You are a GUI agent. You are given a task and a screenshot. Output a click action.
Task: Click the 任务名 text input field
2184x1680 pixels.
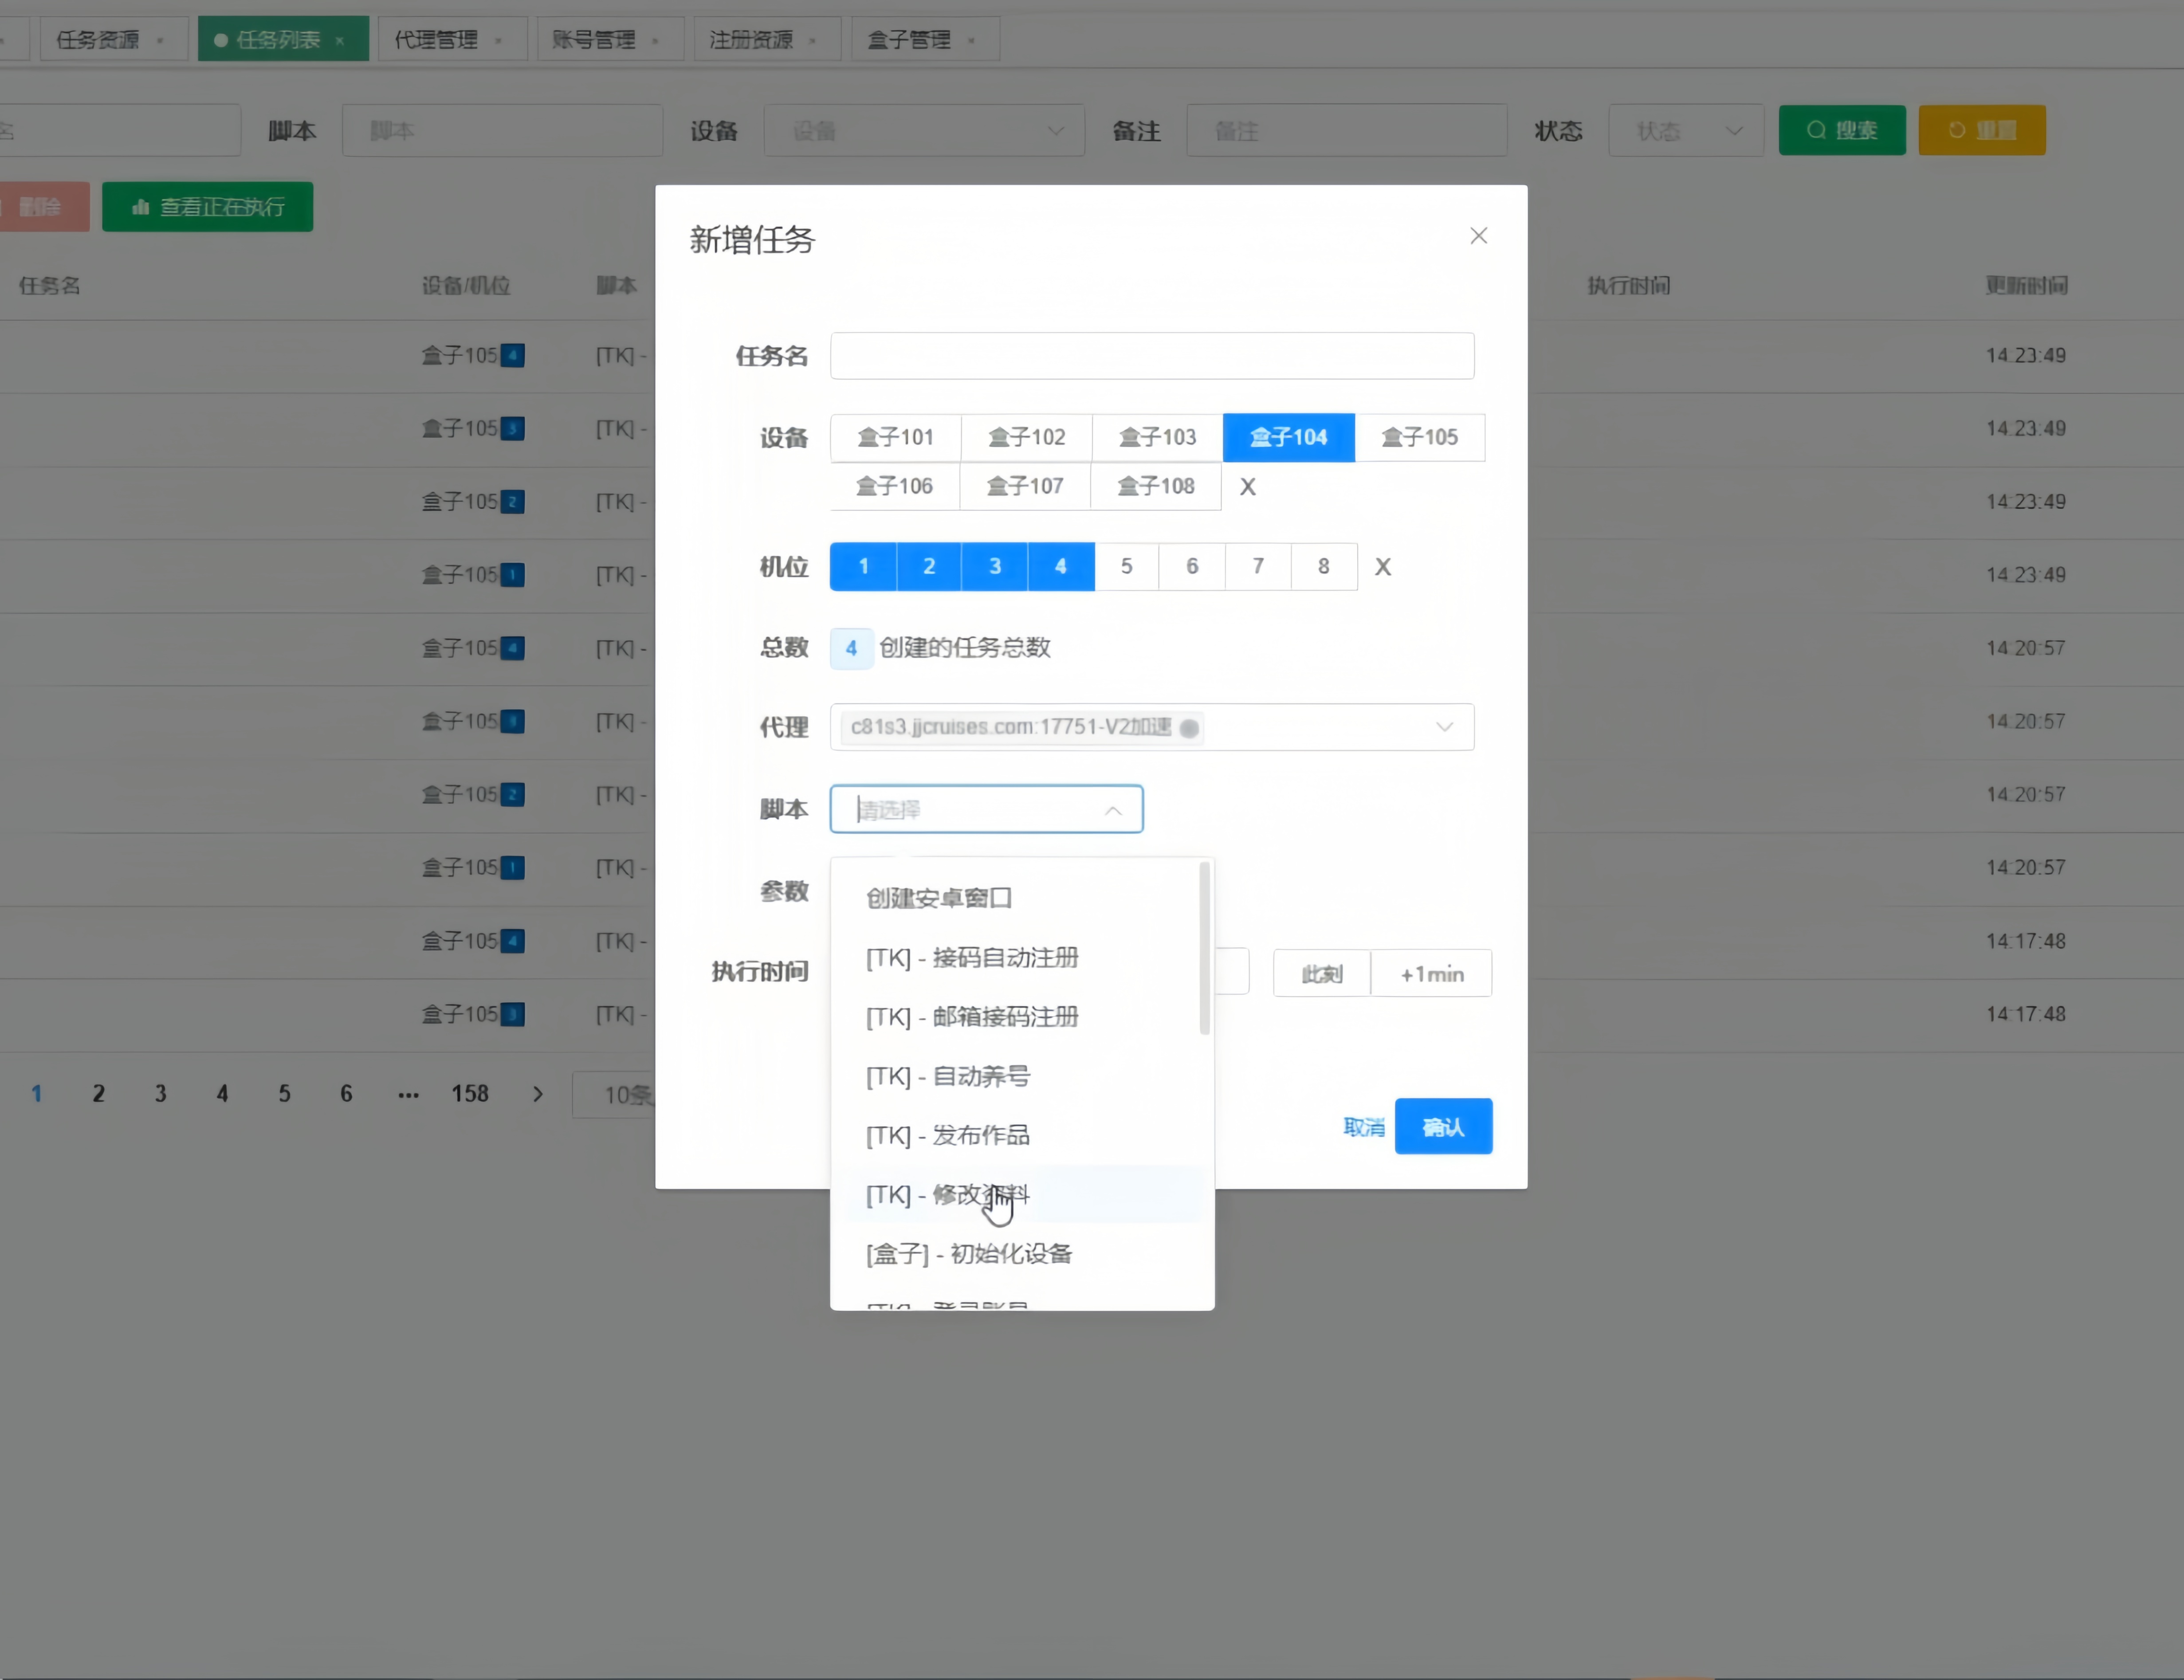pos(1151,356)
